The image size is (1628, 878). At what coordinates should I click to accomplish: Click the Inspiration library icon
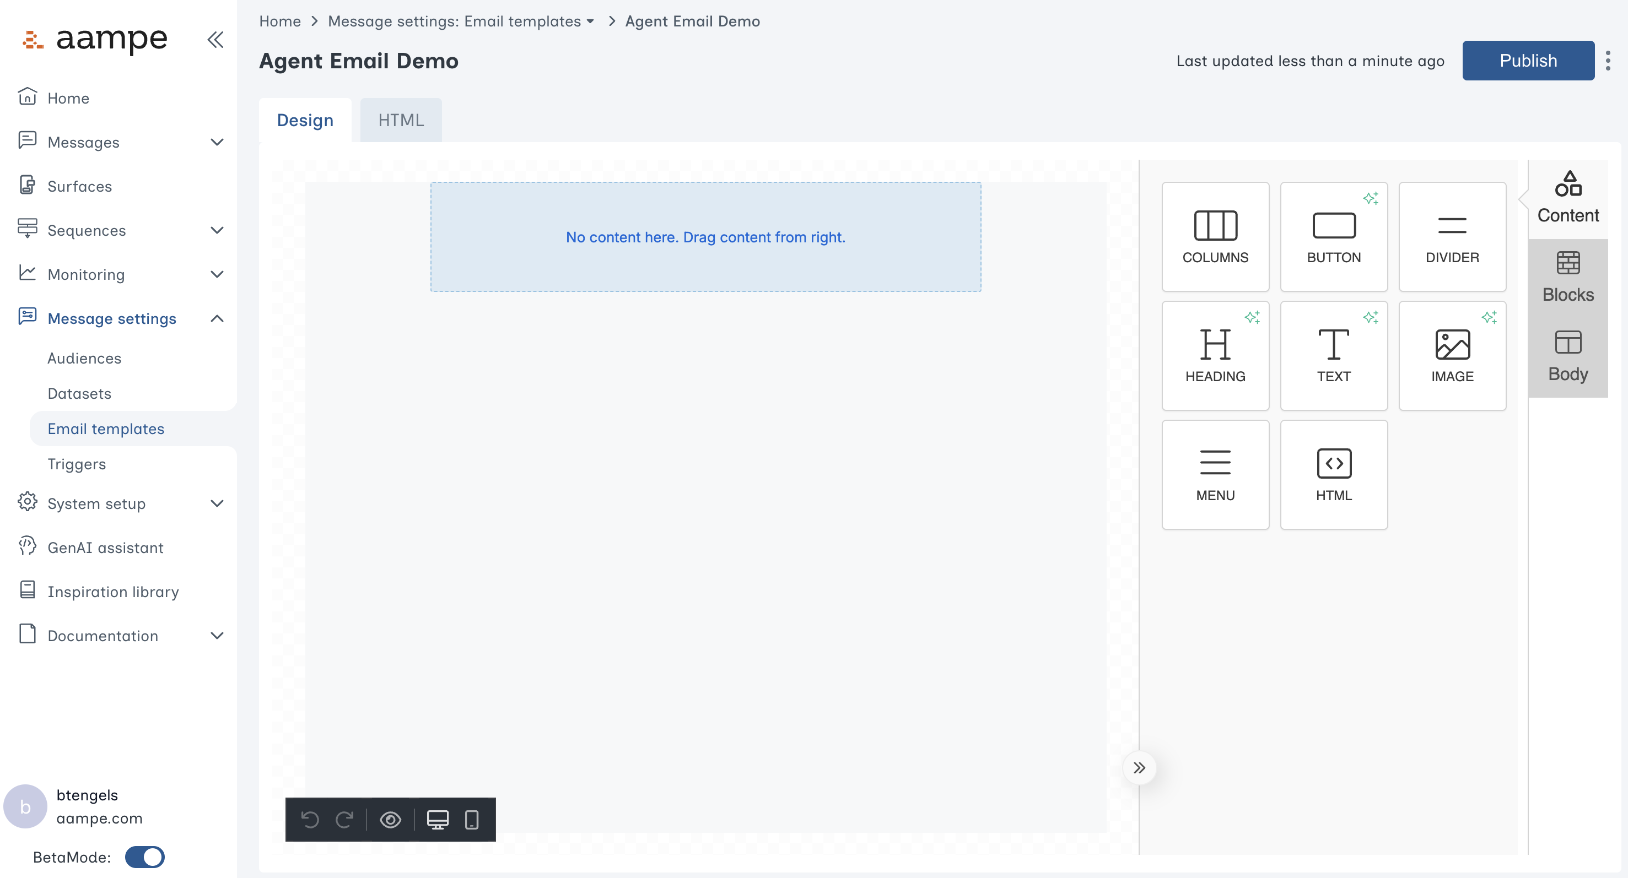(x=27, y=590)
